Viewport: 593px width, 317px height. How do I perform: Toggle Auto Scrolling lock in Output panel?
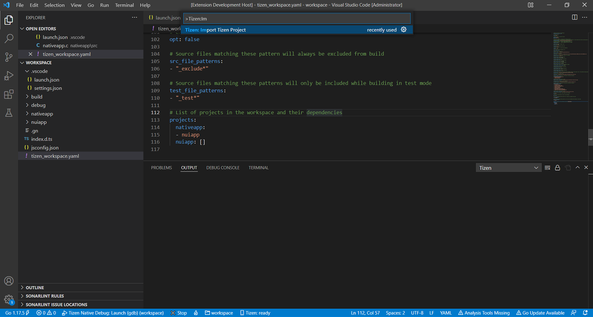(x=557, y=168)
